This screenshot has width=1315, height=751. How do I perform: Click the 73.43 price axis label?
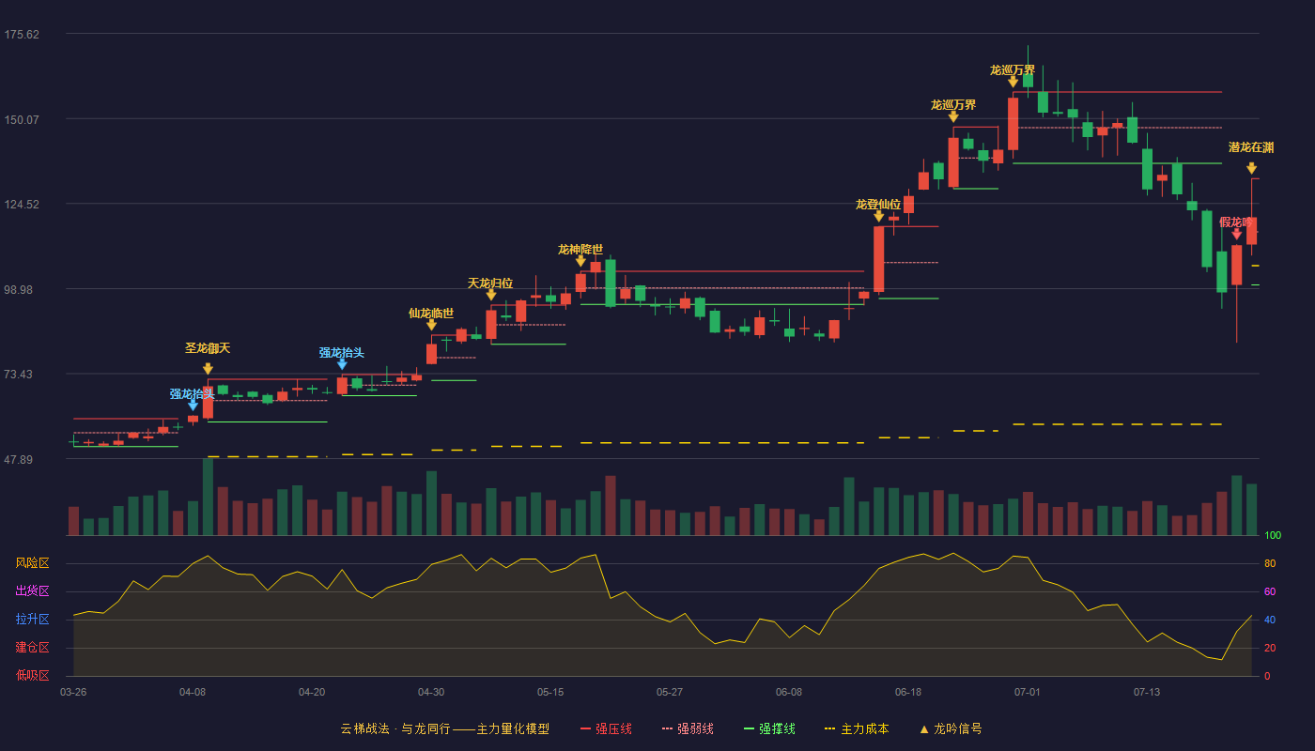coord(19,375)
